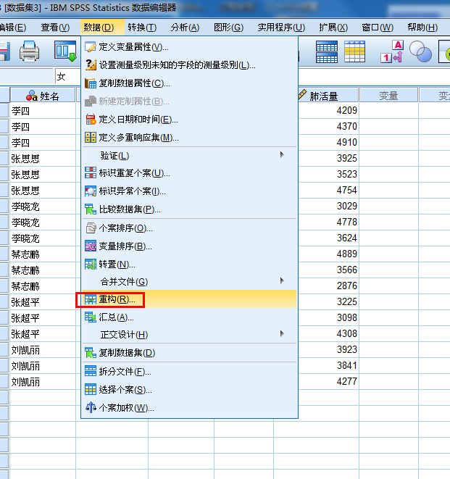
Task: Choose 定义日期和时间(E)... menu entry
Action: (189, 120)
